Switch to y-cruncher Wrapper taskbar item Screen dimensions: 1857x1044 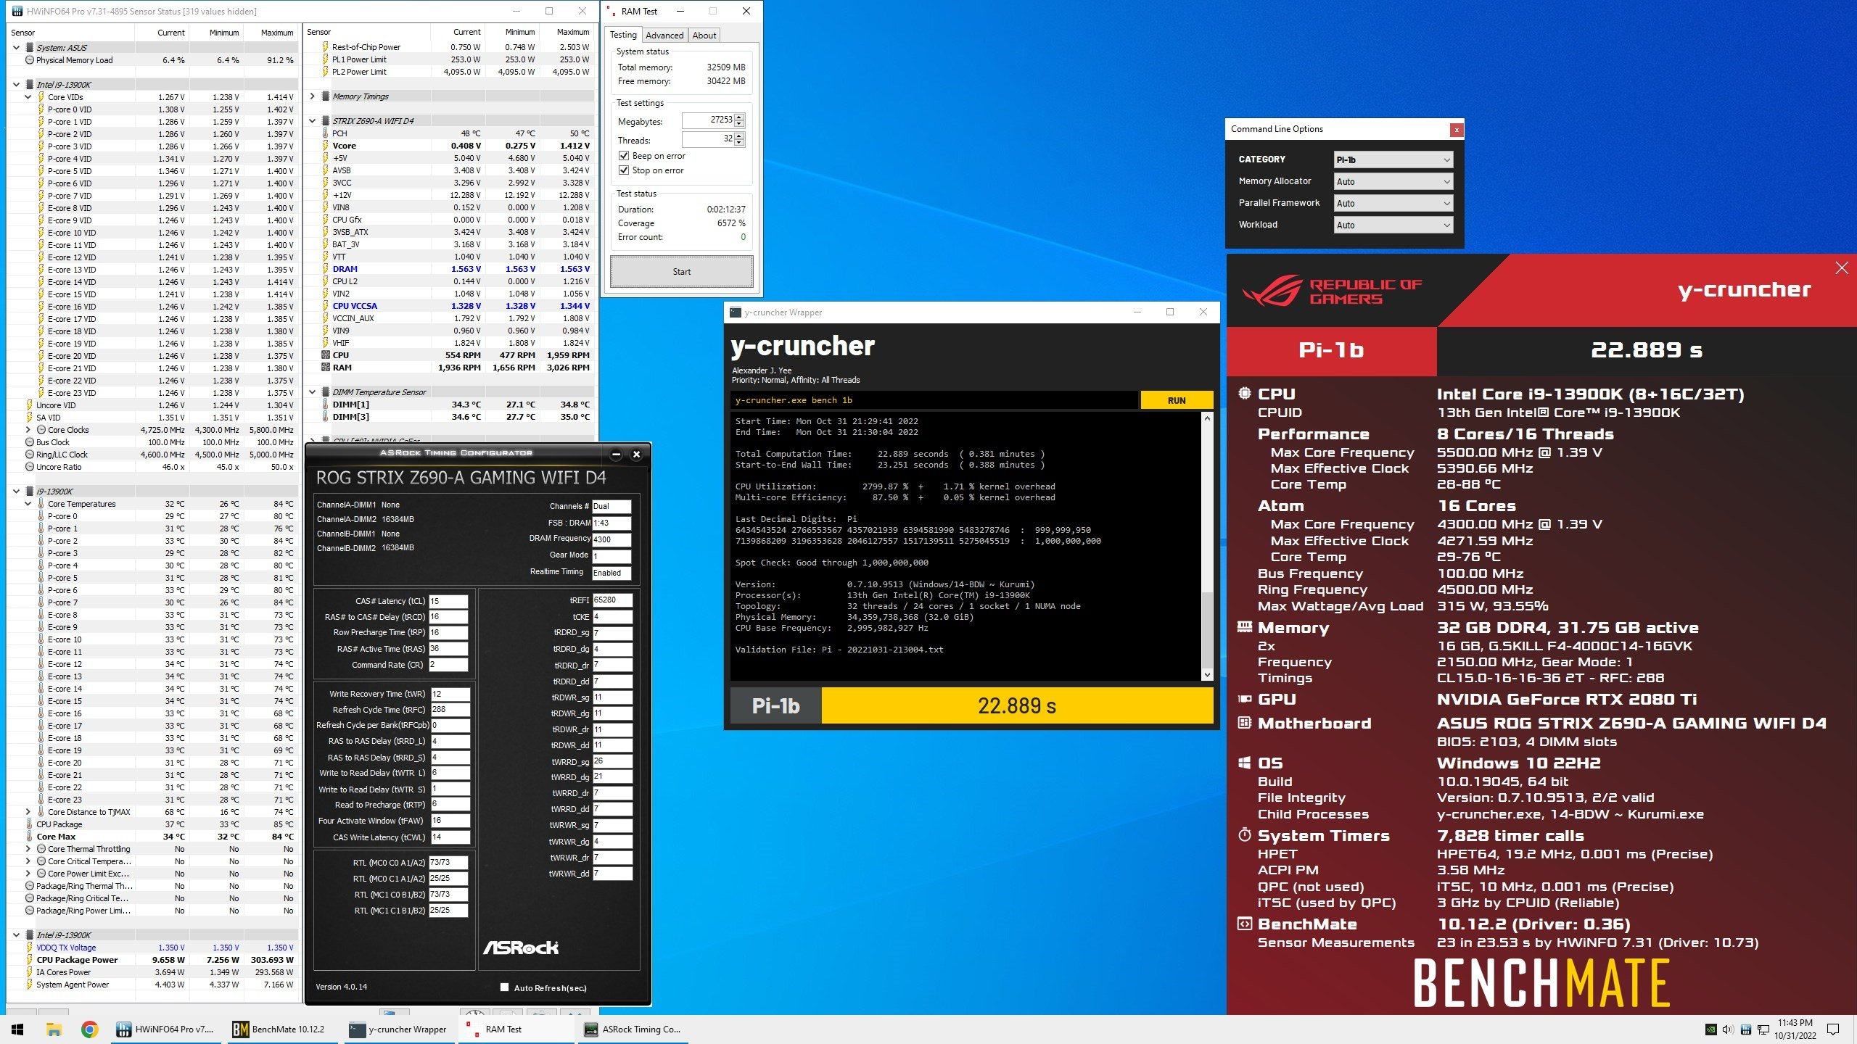click(398, 1029)
